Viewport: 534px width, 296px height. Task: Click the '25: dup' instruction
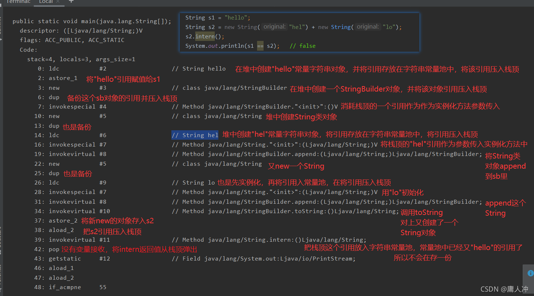pos(47,173)
